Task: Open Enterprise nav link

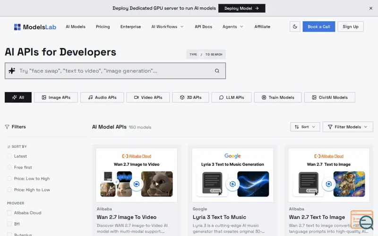Action: (130, 27)
